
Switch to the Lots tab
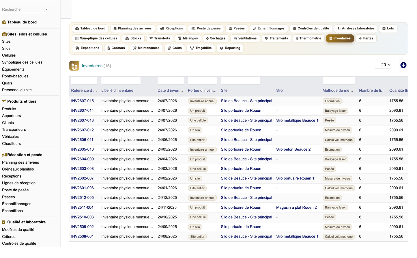[388, 29]
